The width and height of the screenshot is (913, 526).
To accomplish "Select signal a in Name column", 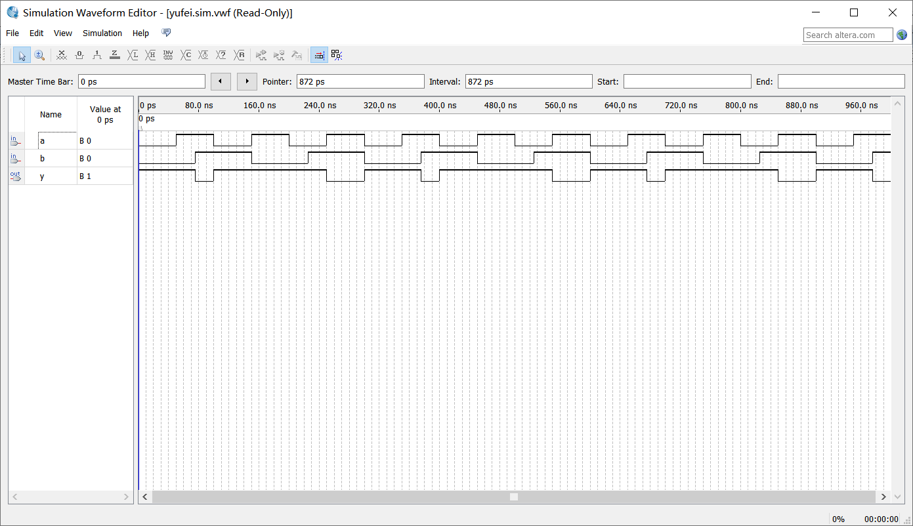I will [x=43, y=141].
